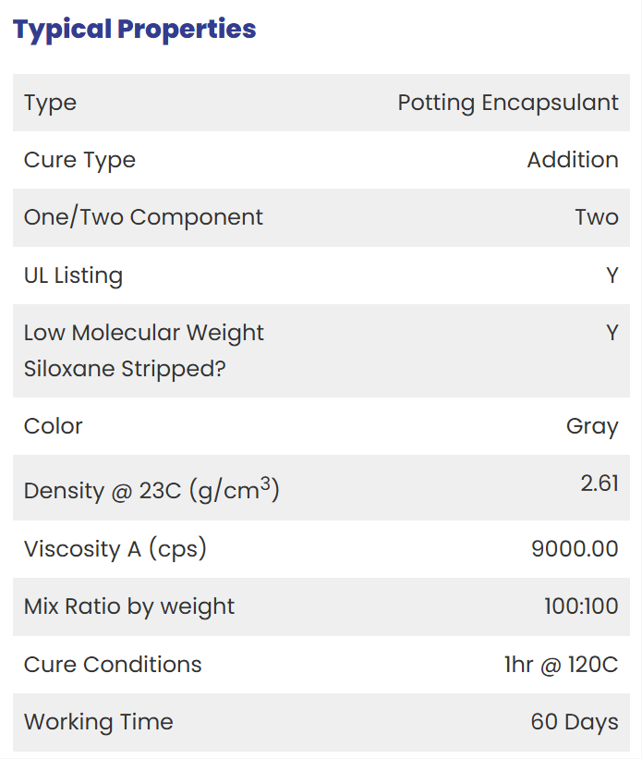Select the UL Listing label

pos(74,275)
